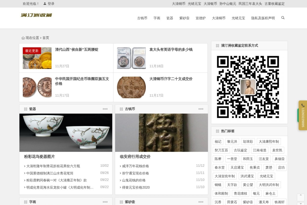Image resolution: width=307 pixels, height=205 pixels.
Task: Open the 粉彩花鸟瓷器图片 headline
Action: pyautogui.click(x=39, y=157)
